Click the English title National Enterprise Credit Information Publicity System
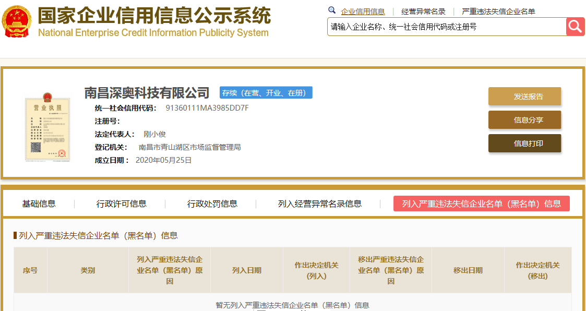Image resolution: width=586 pixels, height=311 pixels. click(153, 32)
